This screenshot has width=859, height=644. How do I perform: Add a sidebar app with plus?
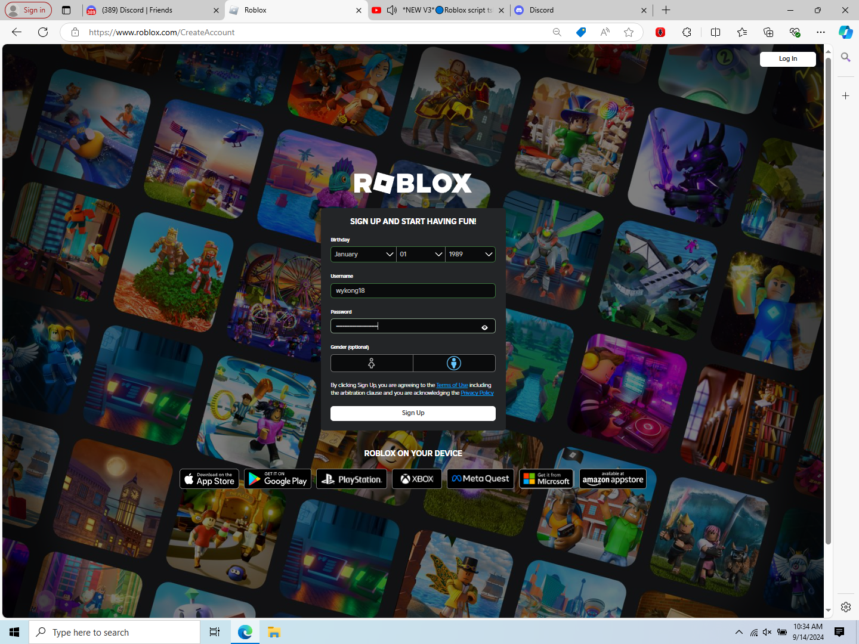pyautogui.click(x=845, y=95)
